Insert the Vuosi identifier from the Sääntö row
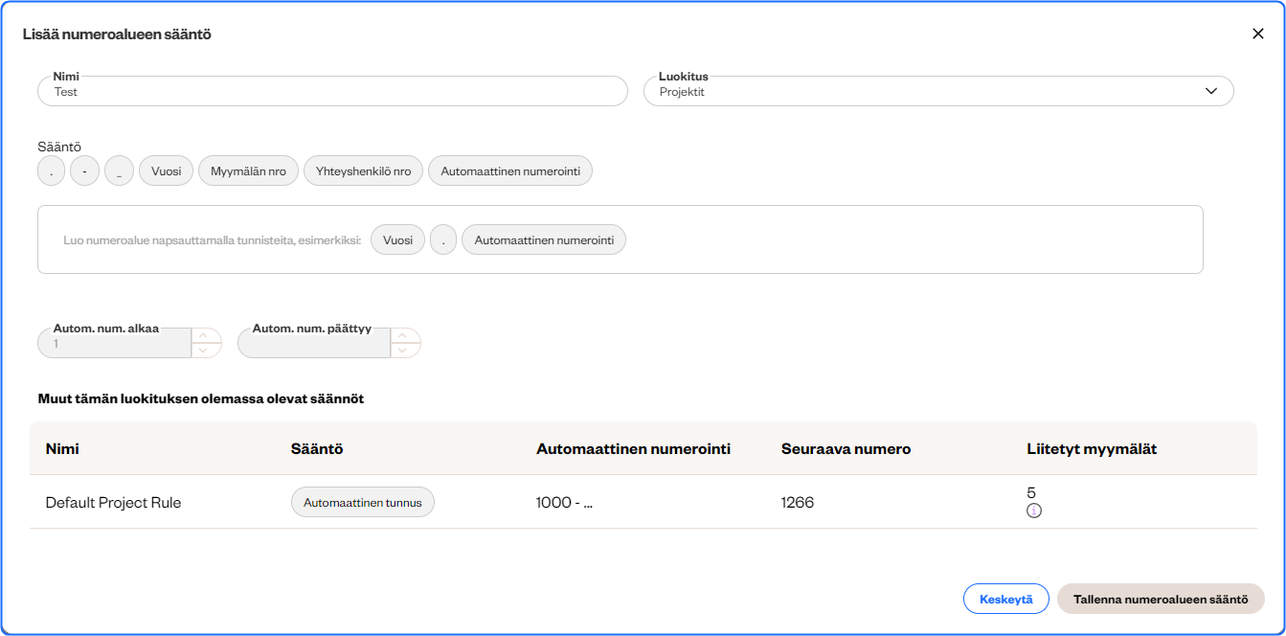Image resolution: width=1286 pixels, height=636 pixels. point(166,171)
